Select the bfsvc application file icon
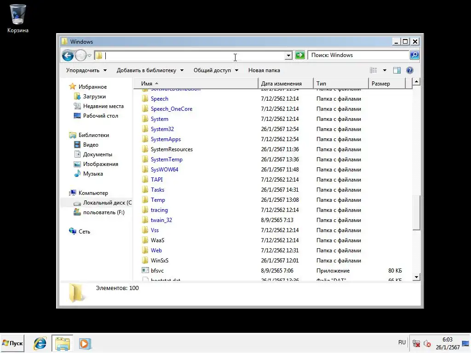The width and height of the screenshot is (471, 353). point(145,270)
